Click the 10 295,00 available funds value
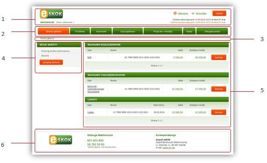Screen dimensions: 267x163 201,89
